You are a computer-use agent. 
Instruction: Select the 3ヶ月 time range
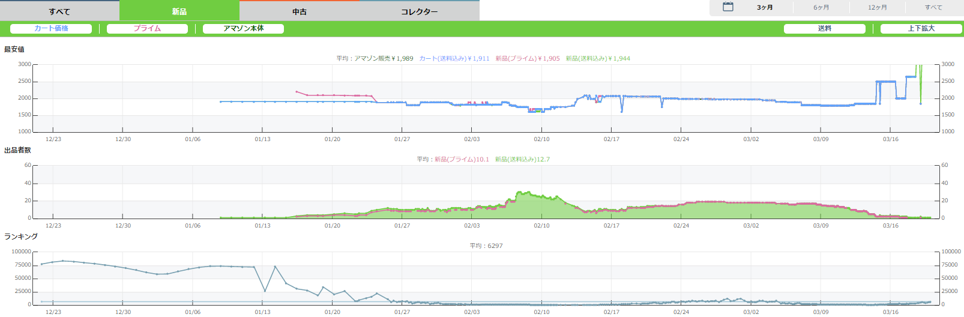[x=765, y=8]
